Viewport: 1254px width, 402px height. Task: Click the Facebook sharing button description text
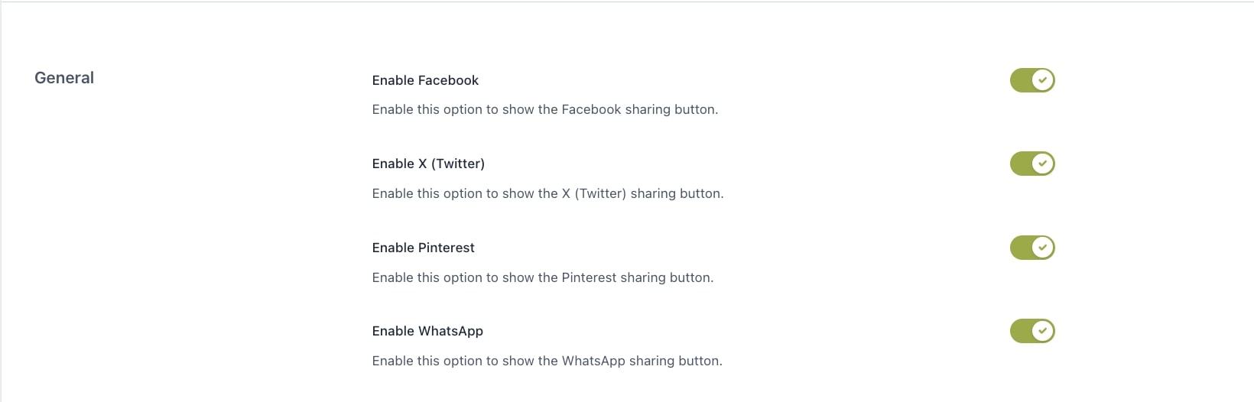point(544,109)
